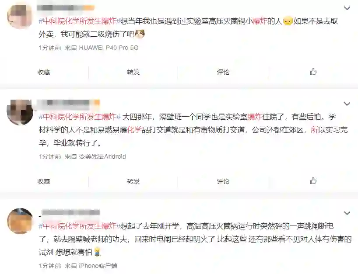Expand options chevron on second post

(347, 104)
